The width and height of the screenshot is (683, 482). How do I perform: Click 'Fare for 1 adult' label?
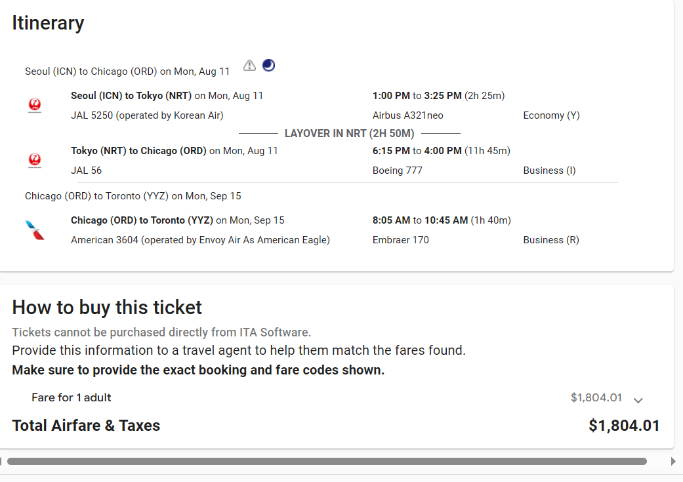click(72, 397)
